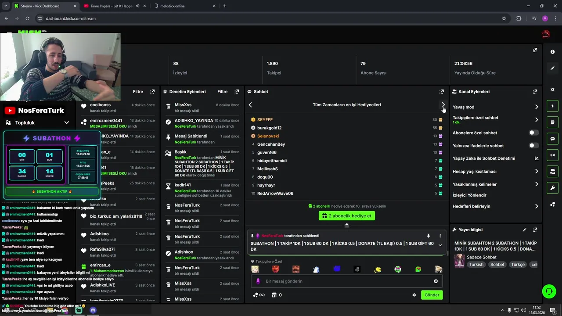The height and width of the screenshot is (316, 562).
Task: Open chat settings gear icon
Action: [x=414, y=295]
